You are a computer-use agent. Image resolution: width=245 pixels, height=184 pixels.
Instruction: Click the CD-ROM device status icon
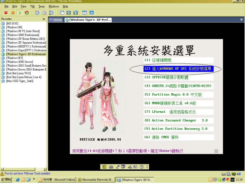[228, 174]
